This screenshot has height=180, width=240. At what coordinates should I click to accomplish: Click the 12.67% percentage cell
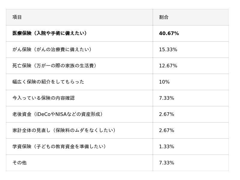(x=168, y=66)
